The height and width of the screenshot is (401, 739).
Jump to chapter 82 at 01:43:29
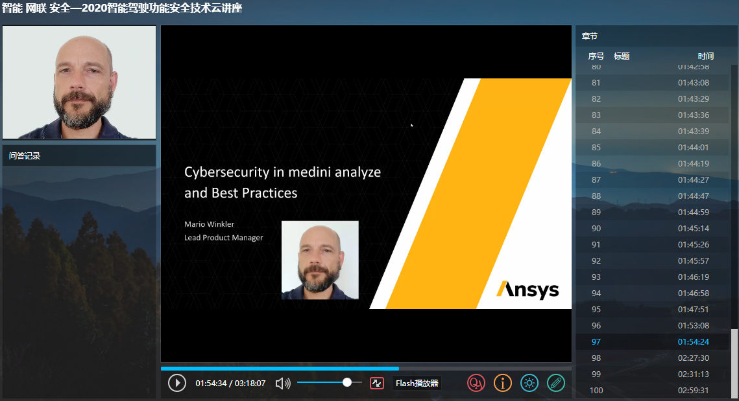[653, 99]
